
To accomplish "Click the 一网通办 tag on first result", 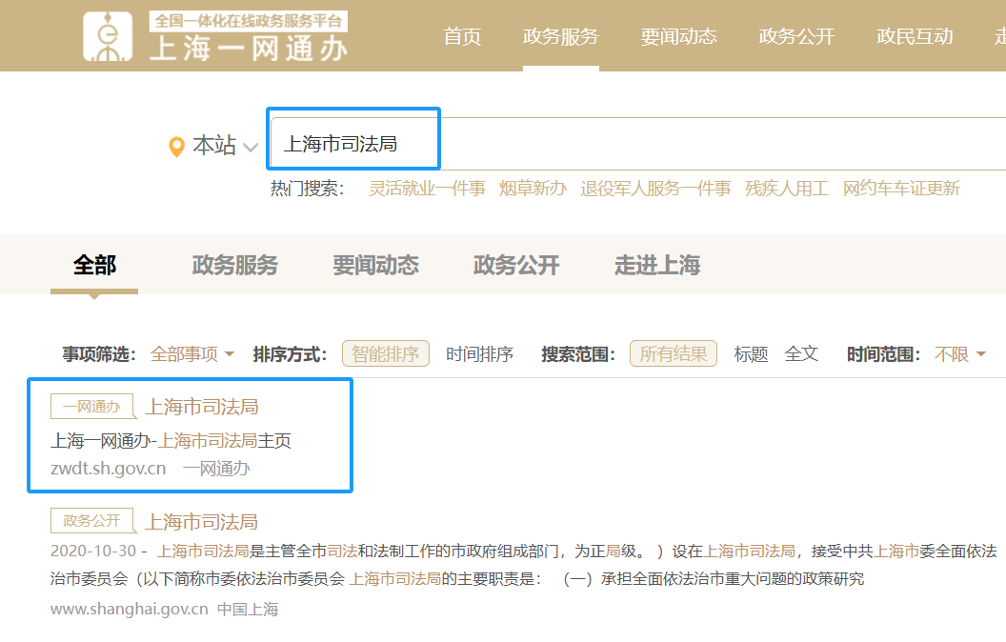I will click(91, 407).
